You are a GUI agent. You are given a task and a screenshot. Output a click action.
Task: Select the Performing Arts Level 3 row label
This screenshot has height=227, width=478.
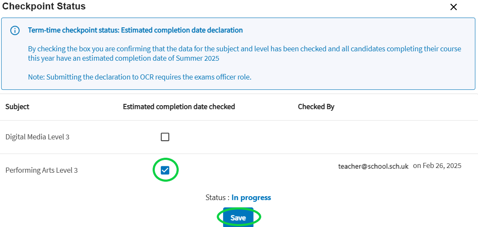pyautogui.click(x=41, y=170)
